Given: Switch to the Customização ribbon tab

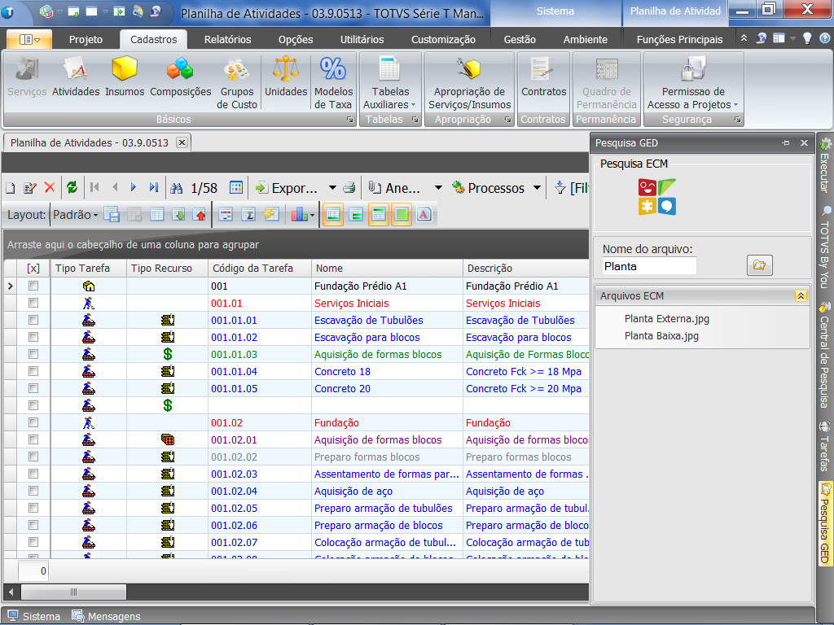Looking at the screenshot, I should (x=443, y=39).
